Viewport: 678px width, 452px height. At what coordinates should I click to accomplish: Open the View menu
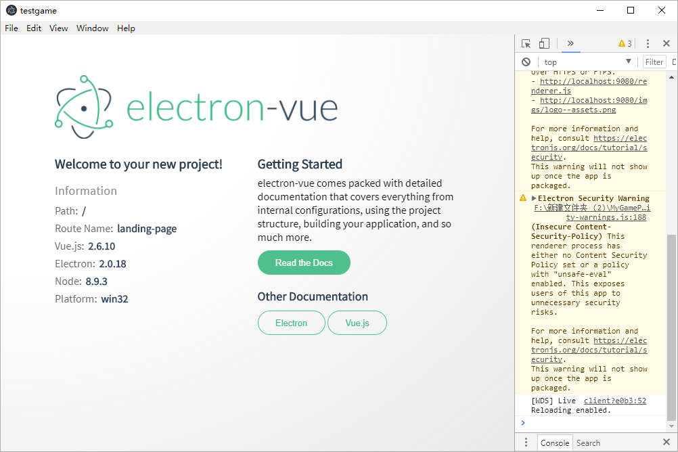[58, 28]
